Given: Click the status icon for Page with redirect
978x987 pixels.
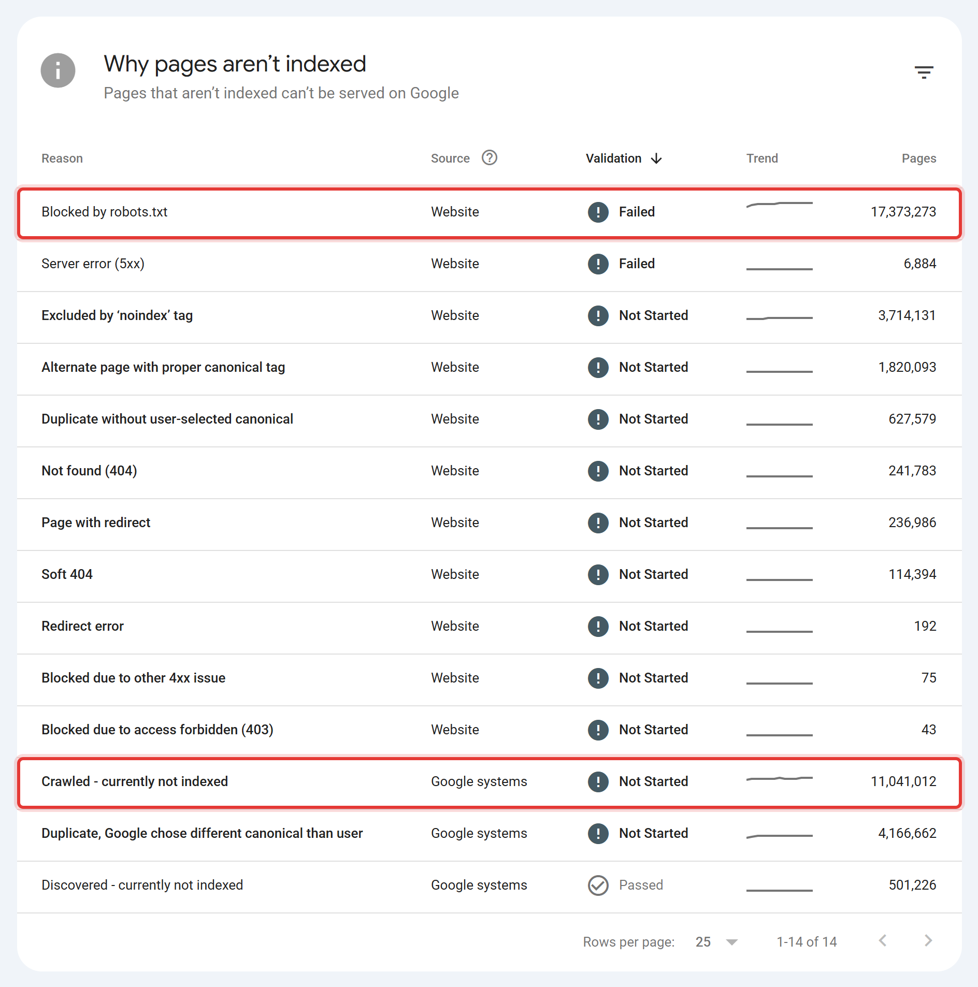Looking at the screenshot, I should 598,522.
